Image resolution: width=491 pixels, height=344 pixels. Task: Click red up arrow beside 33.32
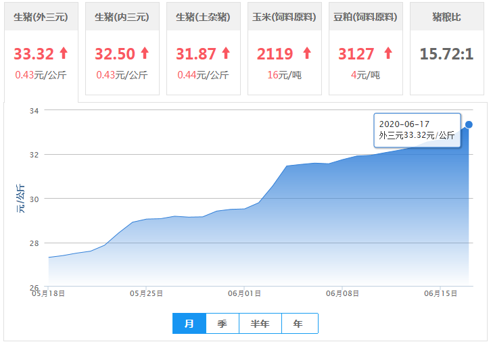point(64,53)
